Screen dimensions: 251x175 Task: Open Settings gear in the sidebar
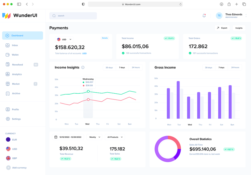(x=8, y=119)
